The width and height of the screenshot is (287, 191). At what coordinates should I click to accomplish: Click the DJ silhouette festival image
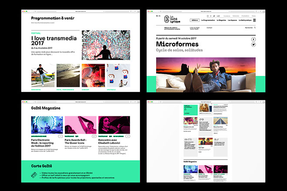click(x=105, y=45)
